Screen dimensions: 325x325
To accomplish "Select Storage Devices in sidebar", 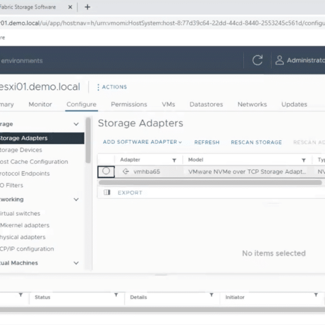I will pyautogui.click(x=21, y=150).
